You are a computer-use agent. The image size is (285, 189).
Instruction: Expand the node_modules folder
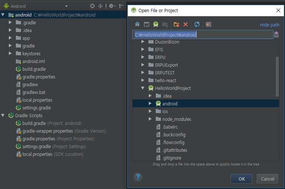pyautogui.click(x=150, y=119)
